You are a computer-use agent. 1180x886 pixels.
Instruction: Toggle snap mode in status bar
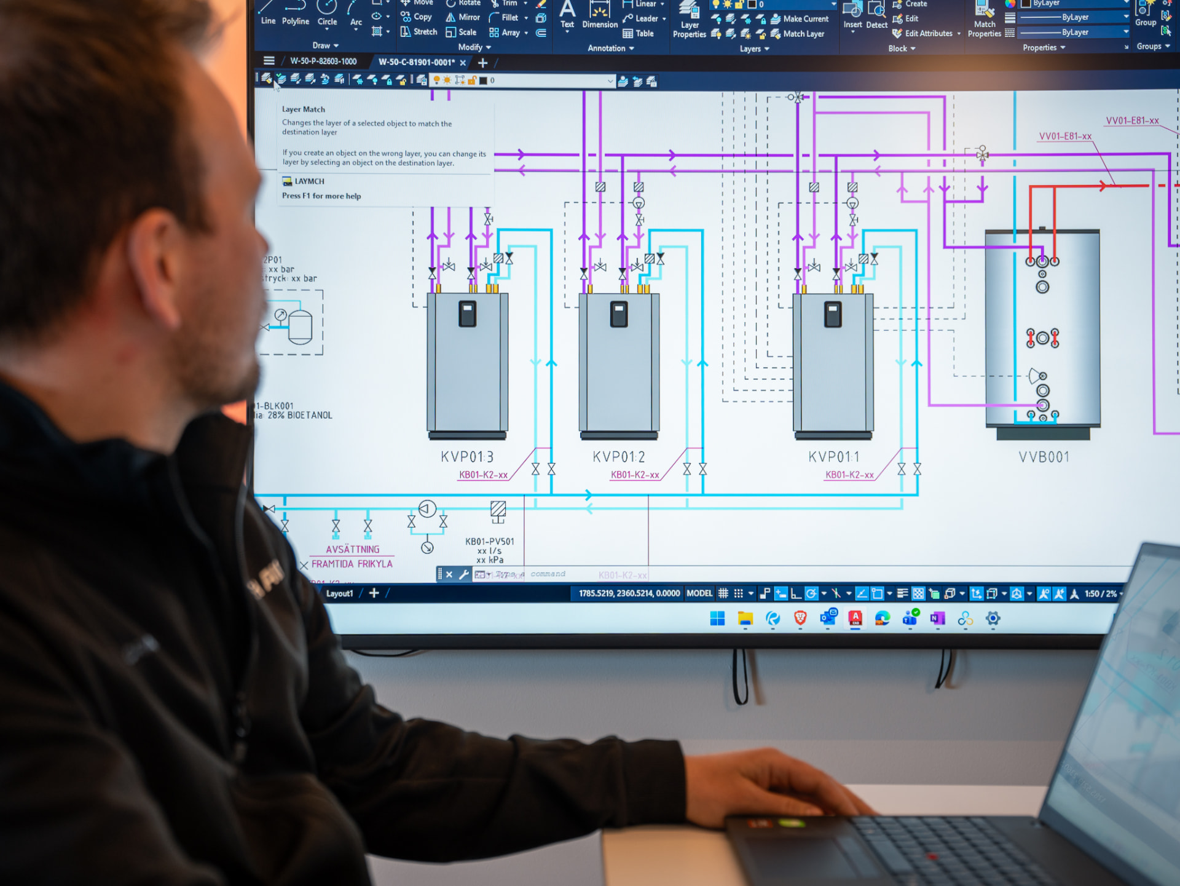pyautogui.click(x=739, y=593)
